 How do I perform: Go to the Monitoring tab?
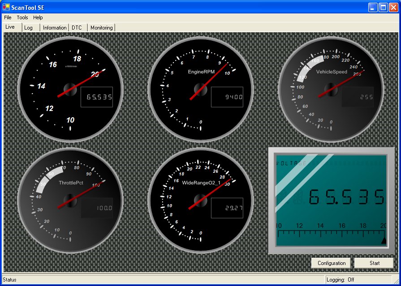click(102, 28)
